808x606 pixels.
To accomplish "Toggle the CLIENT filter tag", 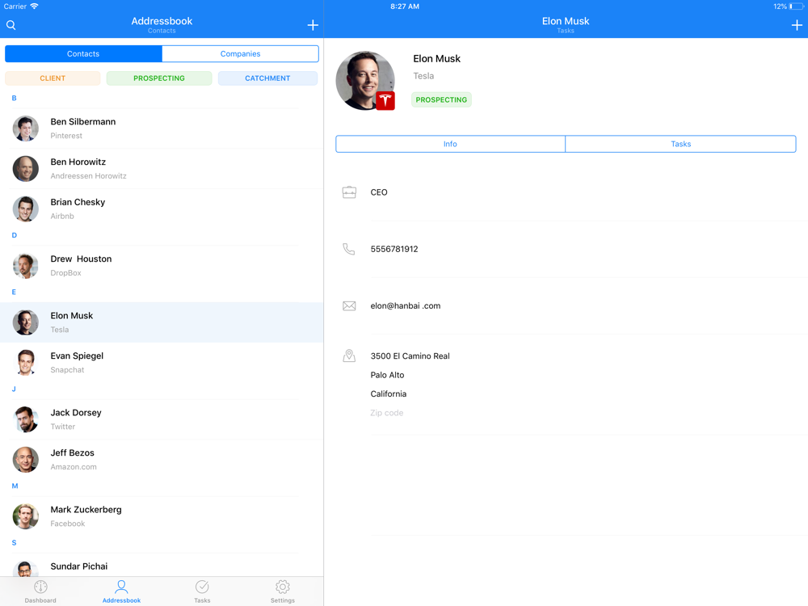I will pyautogui.click(x=53, y=78).
